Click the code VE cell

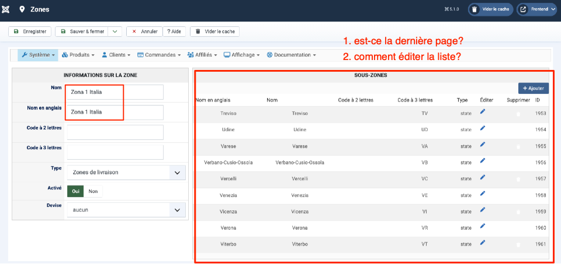(x=425, y=195)
